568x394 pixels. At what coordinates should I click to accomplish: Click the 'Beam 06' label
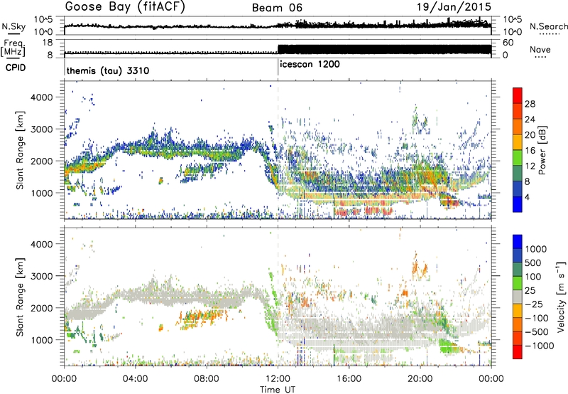click(x=277, y=8)
